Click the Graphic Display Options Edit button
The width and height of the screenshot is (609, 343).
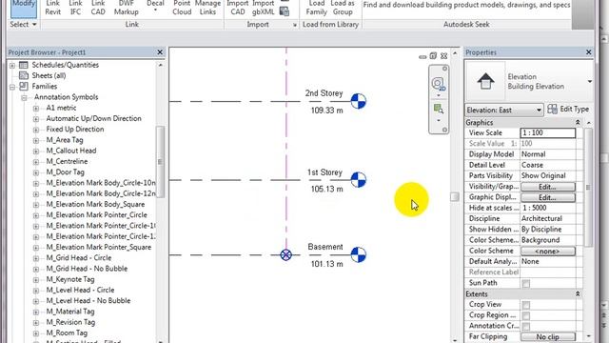[x=548, y=197]
